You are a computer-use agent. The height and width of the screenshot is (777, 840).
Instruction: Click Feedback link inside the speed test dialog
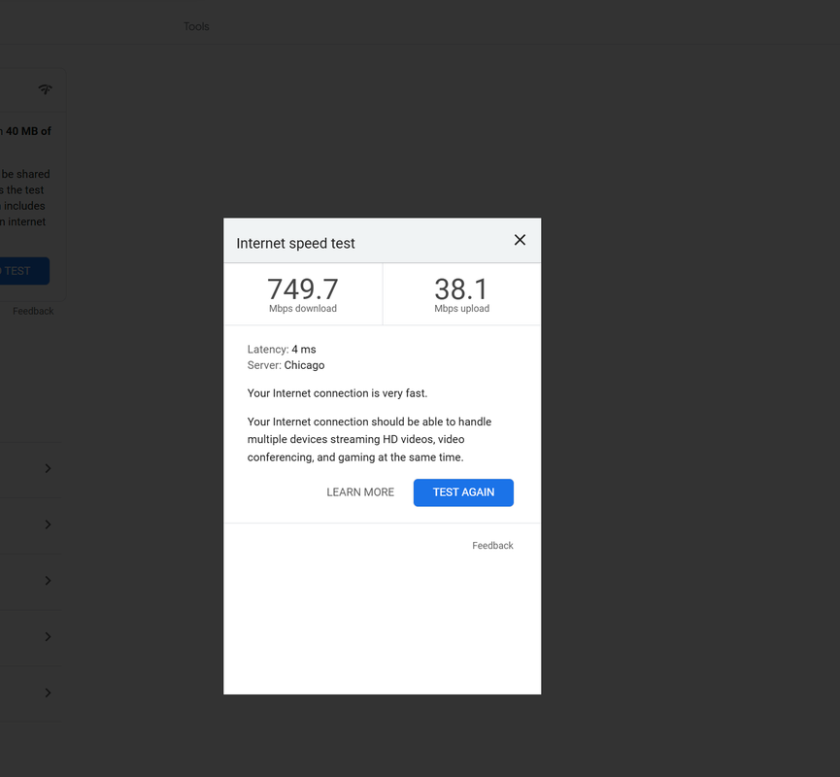pos(492,546)
